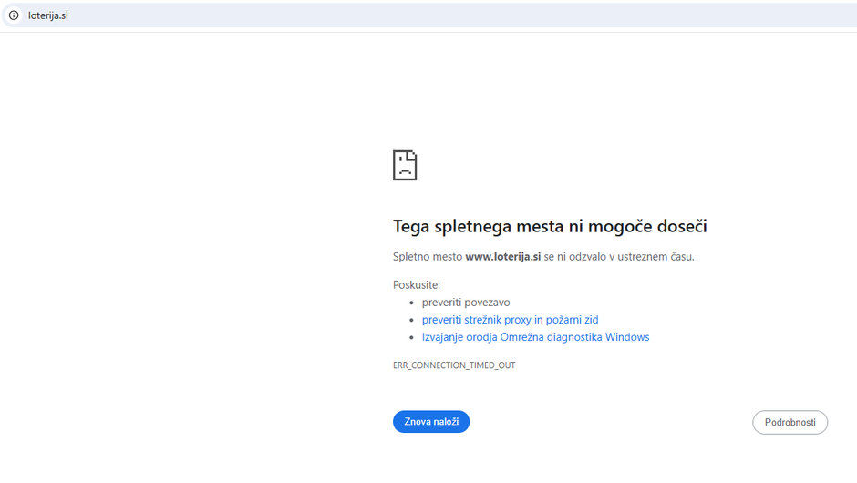Click the 'preveriti povezavo' suggestion text

pos(466,303)
